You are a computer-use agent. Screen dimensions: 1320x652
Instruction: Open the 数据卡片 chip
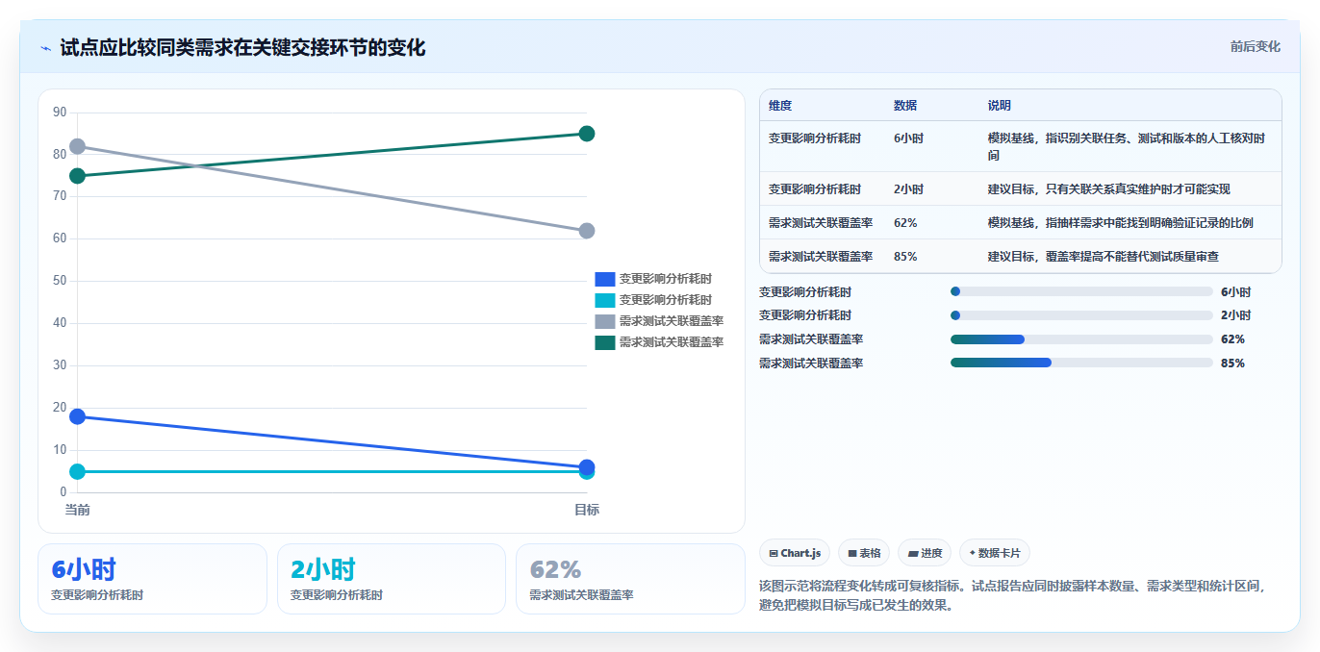pos(994,553)
